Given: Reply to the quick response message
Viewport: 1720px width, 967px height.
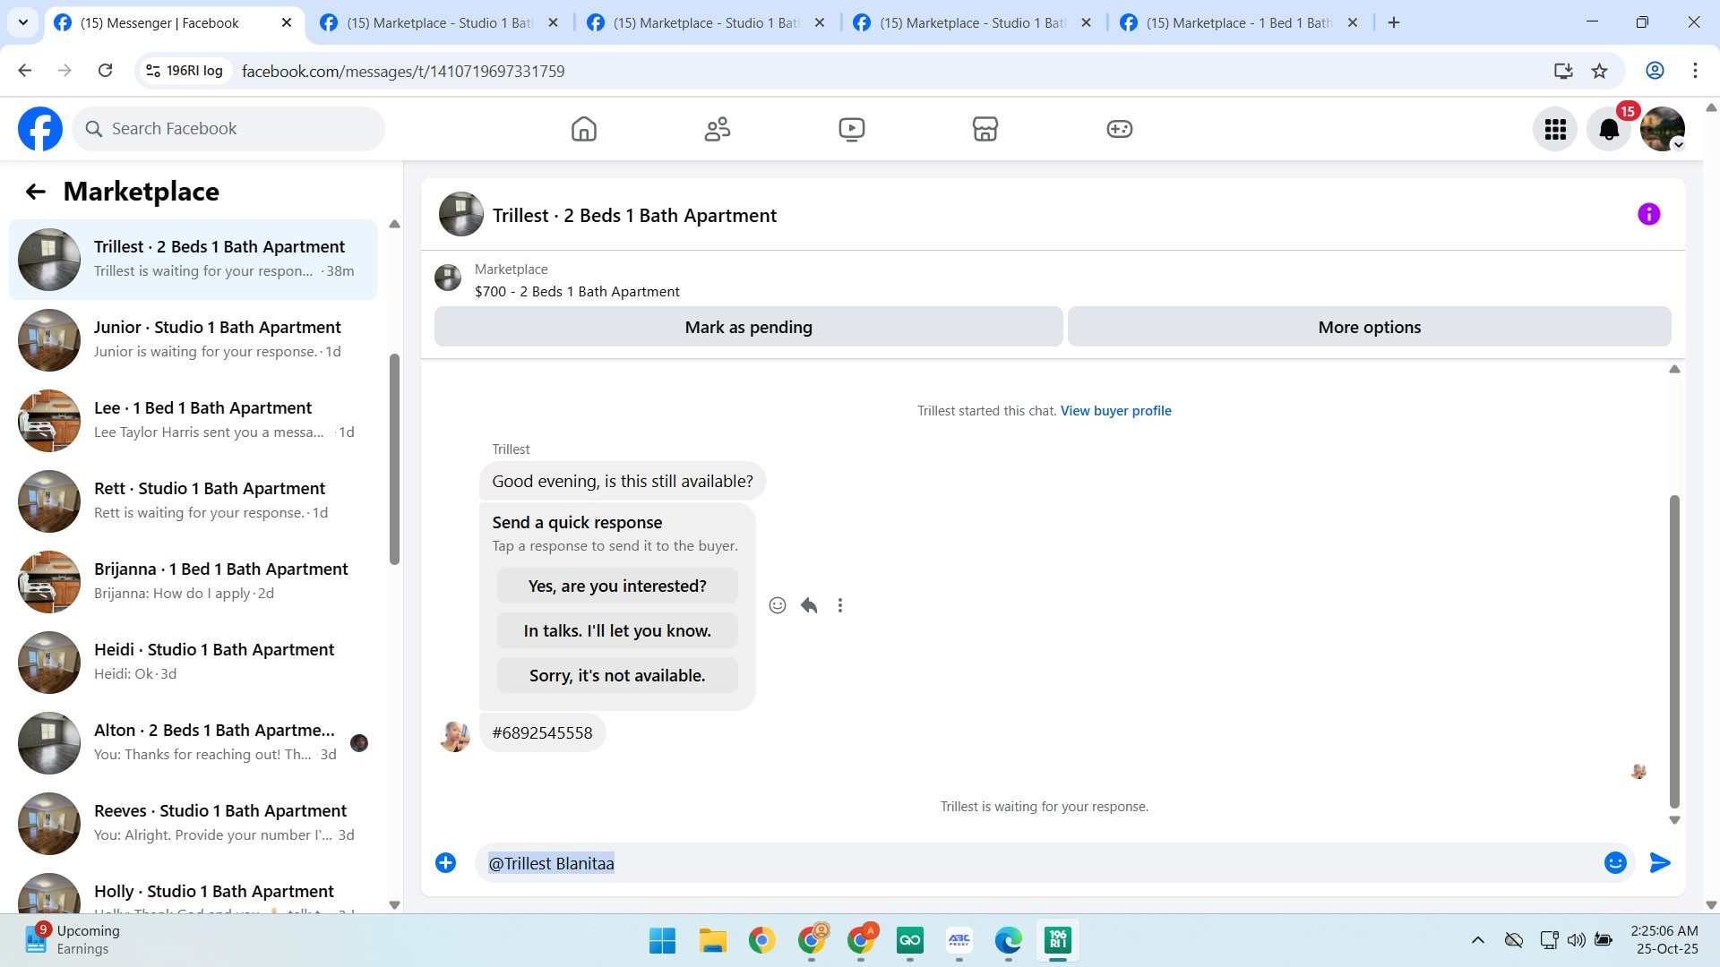Looking at the screenshot, I should (x=809, y=605).
